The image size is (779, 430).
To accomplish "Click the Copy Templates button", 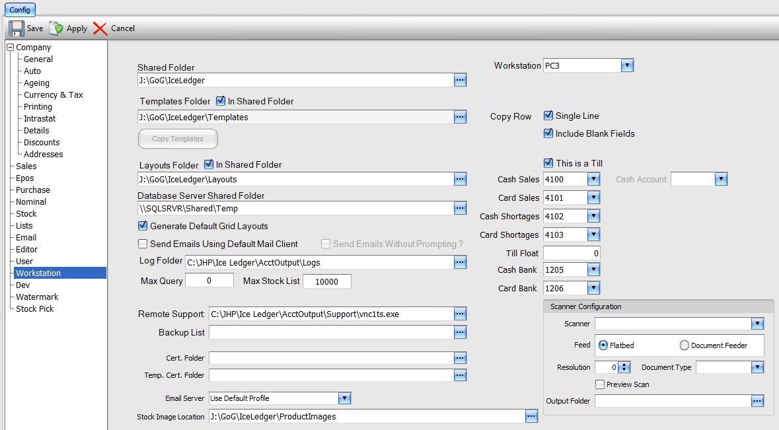I will click(177, 139).
